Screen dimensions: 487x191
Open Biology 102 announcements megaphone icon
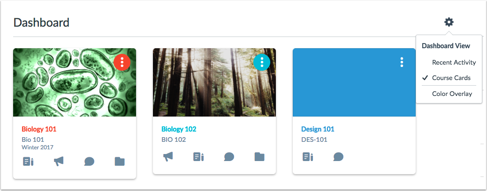point(168,156)
